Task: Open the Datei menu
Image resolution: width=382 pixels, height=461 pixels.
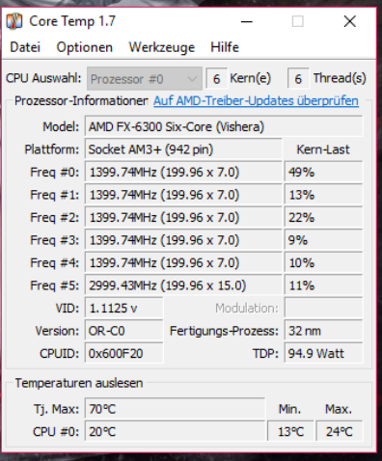Action: coord(25,47)
